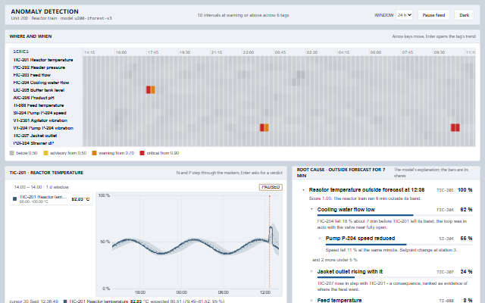Viewport: 485px width, 303px height.
Task: Select the FIC-203 Feed flow series row
Action: (45, 75)
